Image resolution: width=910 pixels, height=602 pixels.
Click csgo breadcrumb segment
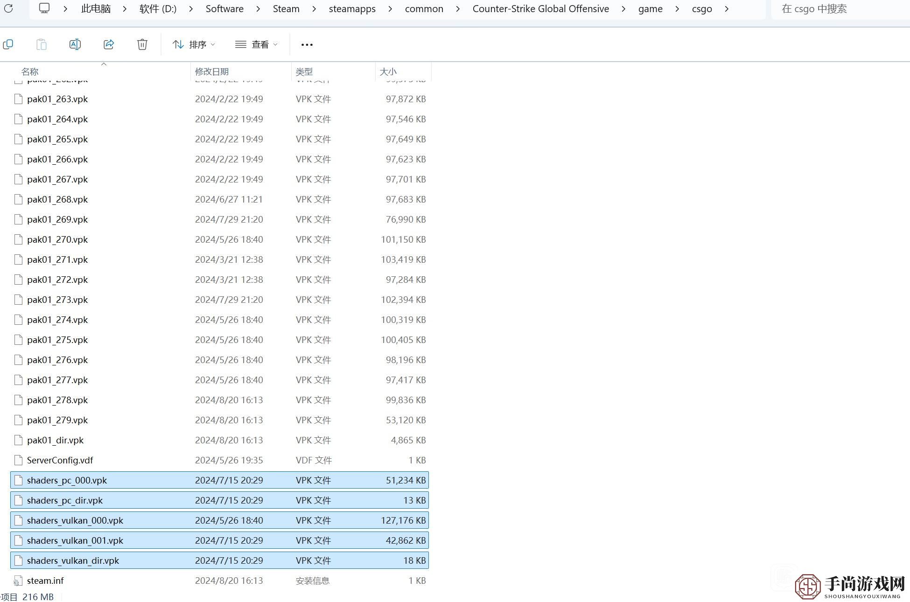[x=702, y=9]
